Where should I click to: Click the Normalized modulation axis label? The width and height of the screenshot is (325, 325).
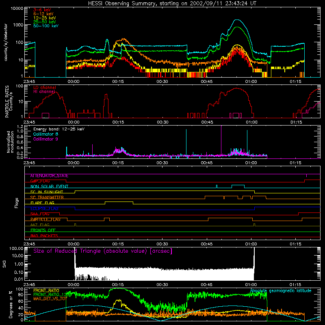(10, 142)
